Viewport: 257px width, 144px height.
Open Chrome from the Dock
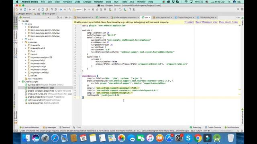[198, 138]
